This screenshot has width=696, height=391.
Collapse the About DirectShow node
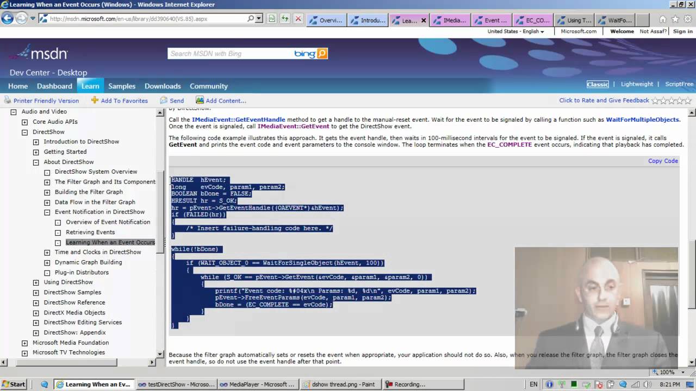(36, 162)
